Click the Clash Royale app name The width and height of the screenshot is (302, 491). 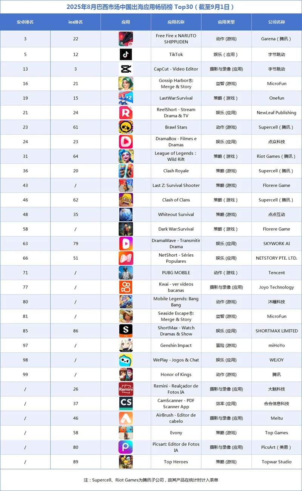176,171
